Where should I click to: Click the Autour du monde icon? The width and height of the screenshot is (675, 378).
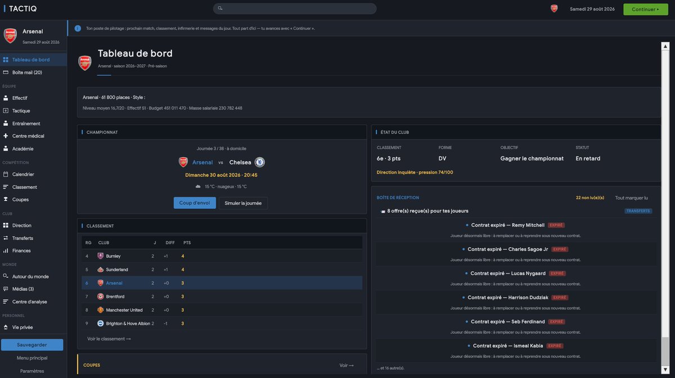tap(6, 276)
